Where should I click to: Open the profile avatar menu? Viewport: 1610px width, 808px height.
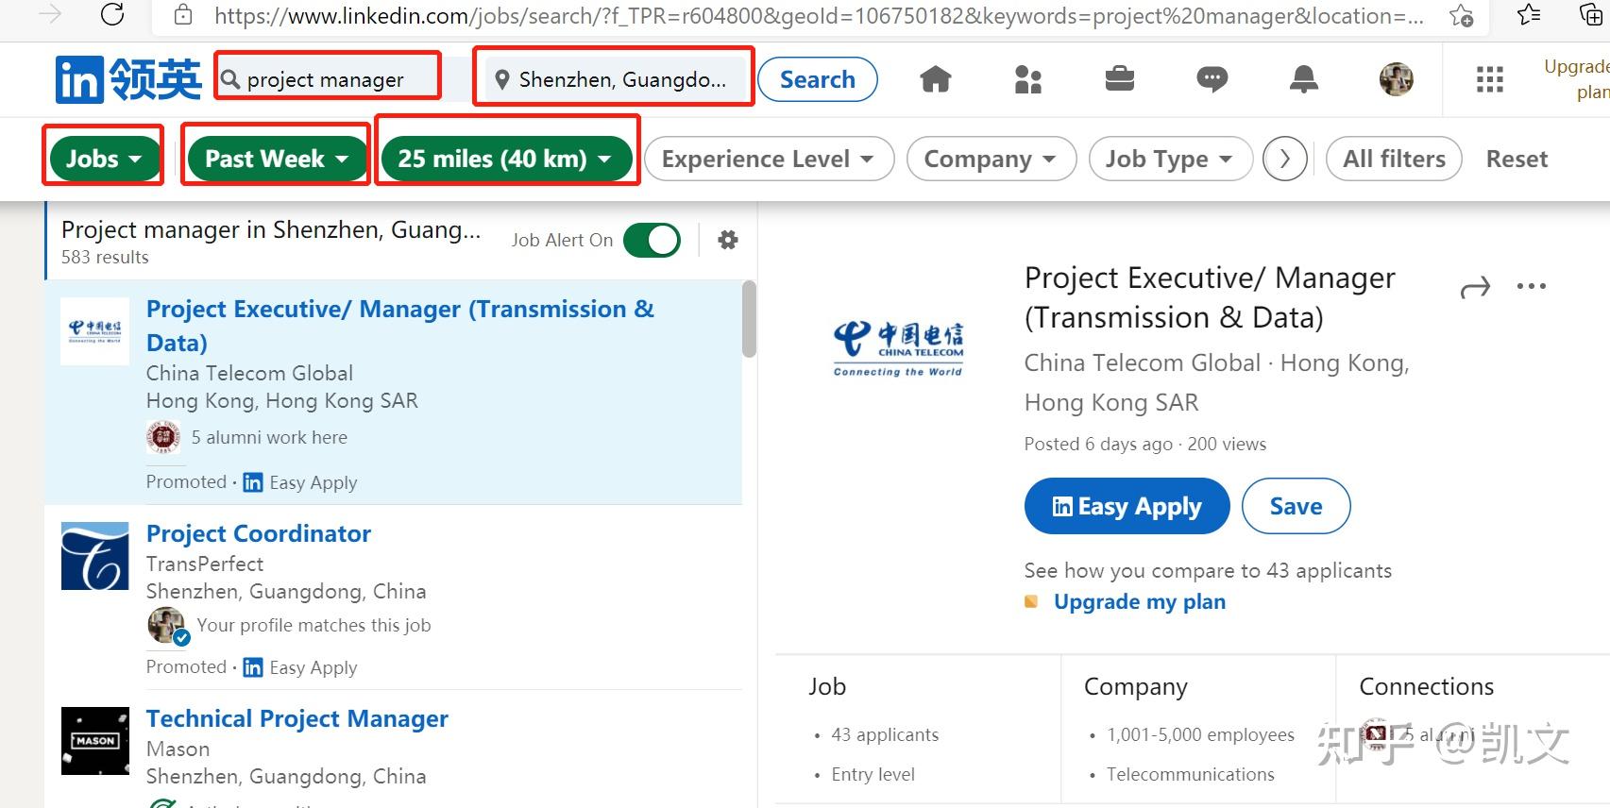pyautogui.click(x=1396, y=79)
